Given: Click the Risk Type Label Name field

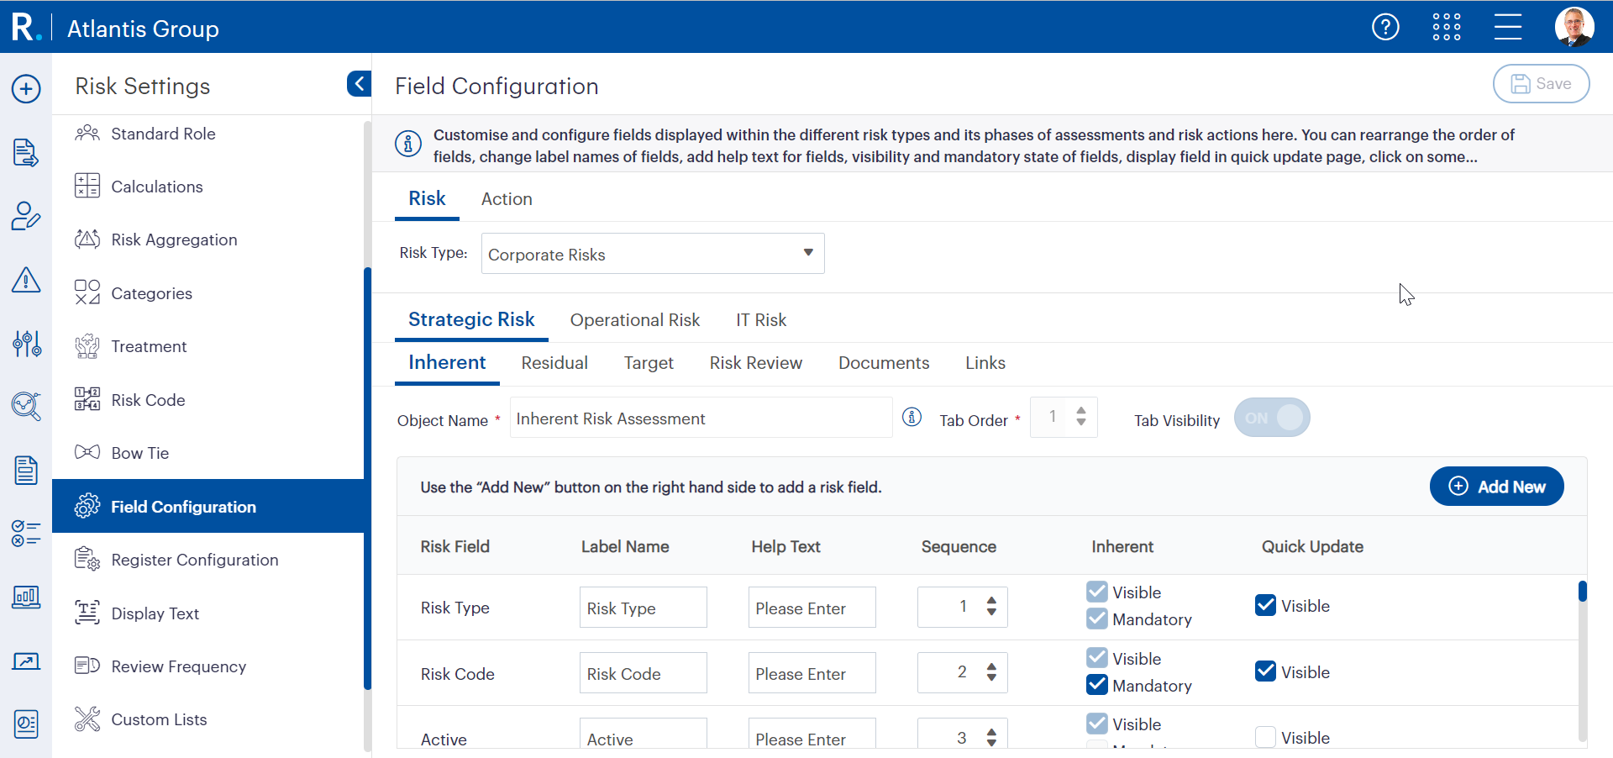Looking at the screenshot, I should pos(644,607).
